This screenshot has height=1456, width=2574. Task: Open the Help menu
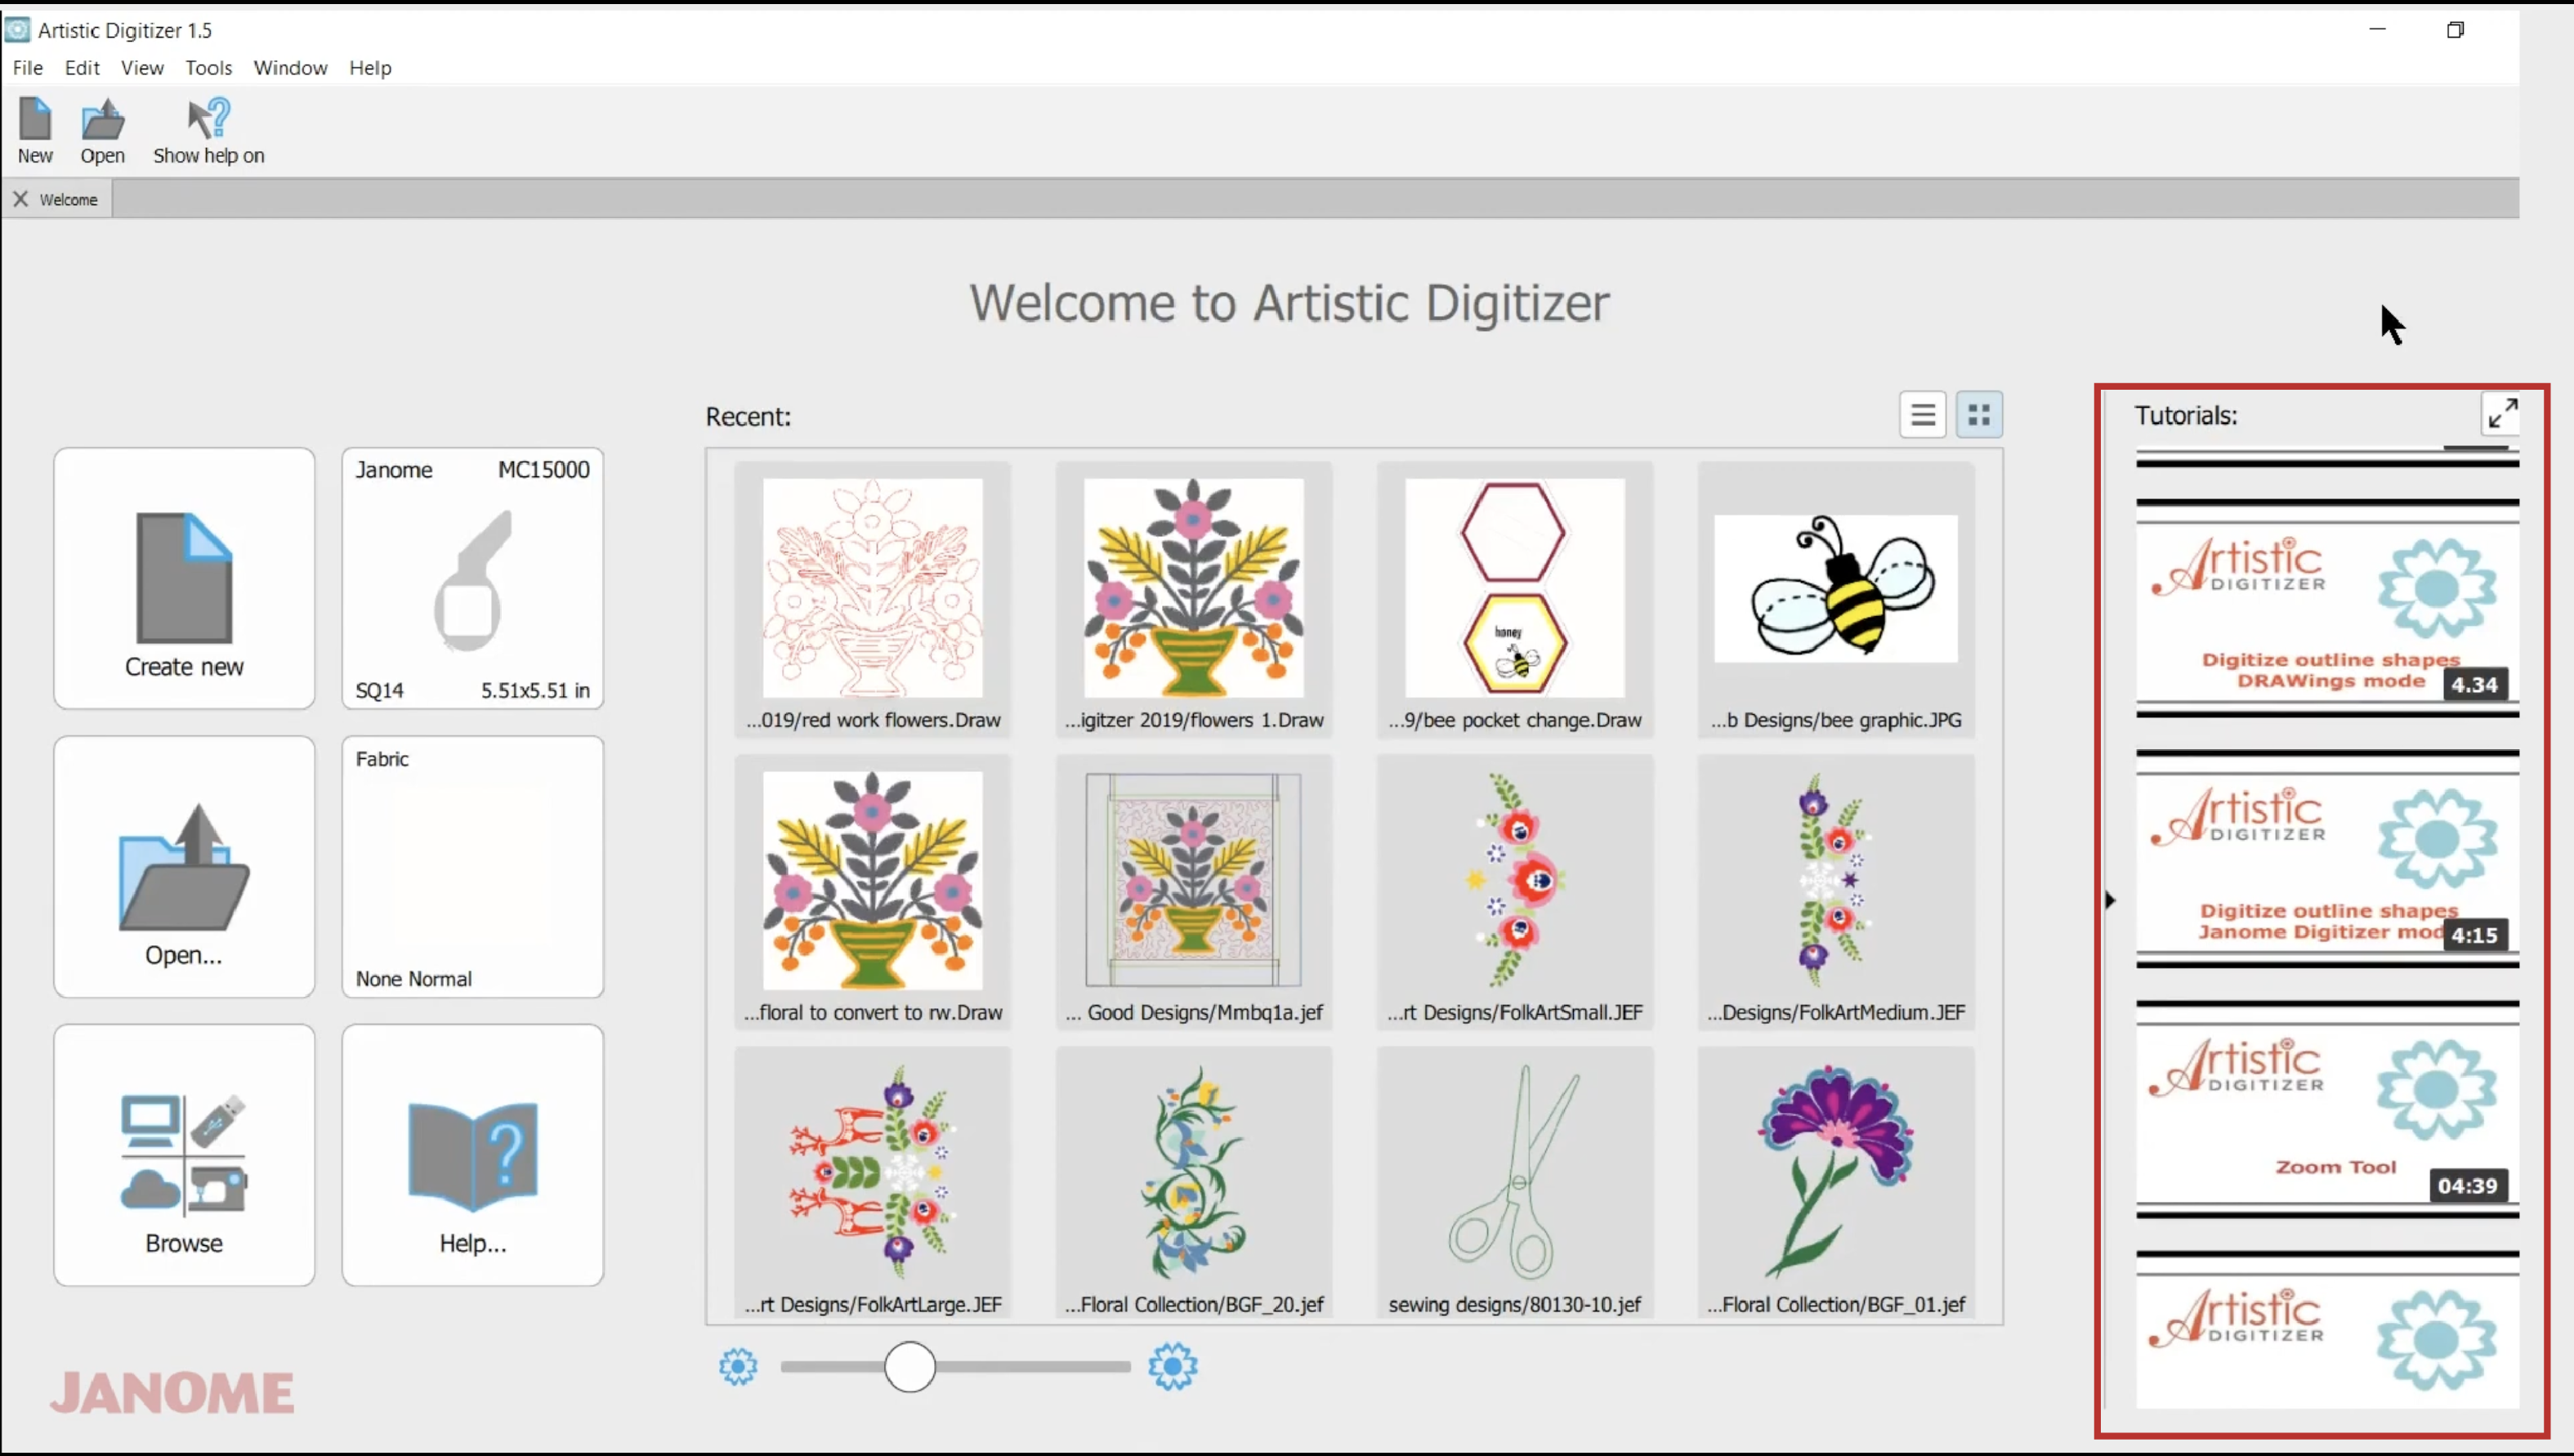(x=370, y=68)
